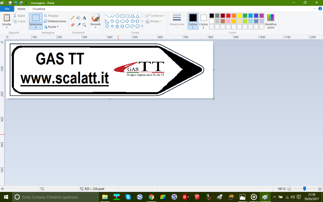Open the Ruota rotate dropdown
This screenshot has height=202, width=323.
click(51, 27)
